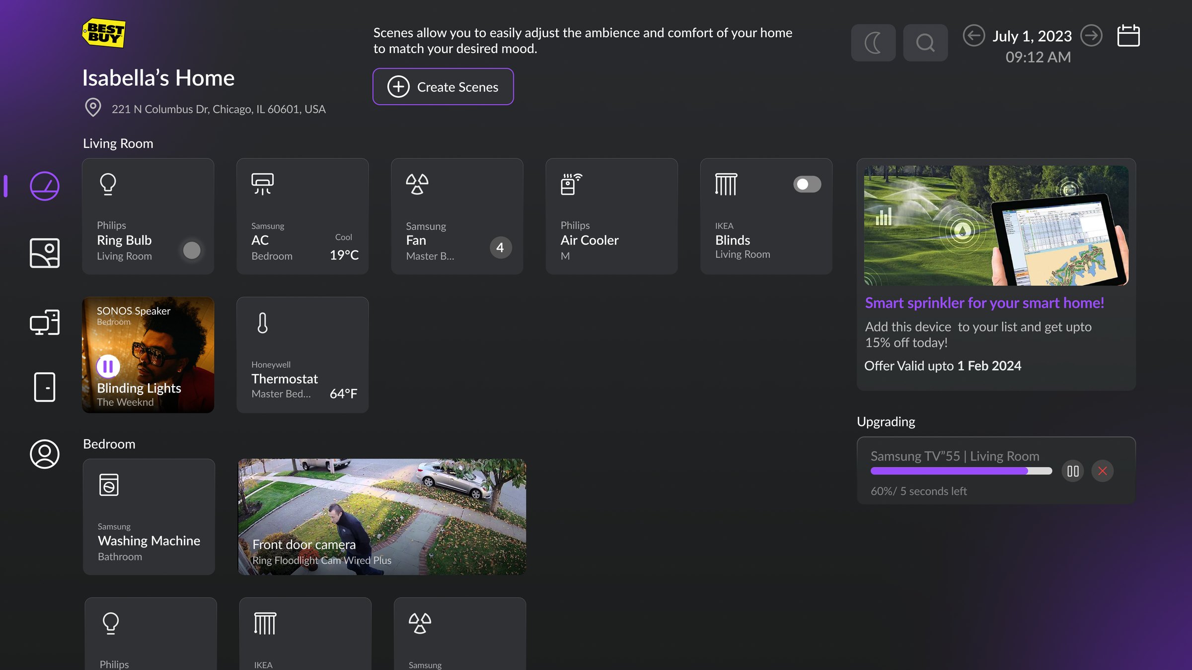
Task: Cancel the Samsung TV upgrade with red X
Action: tap(1103, 471)
